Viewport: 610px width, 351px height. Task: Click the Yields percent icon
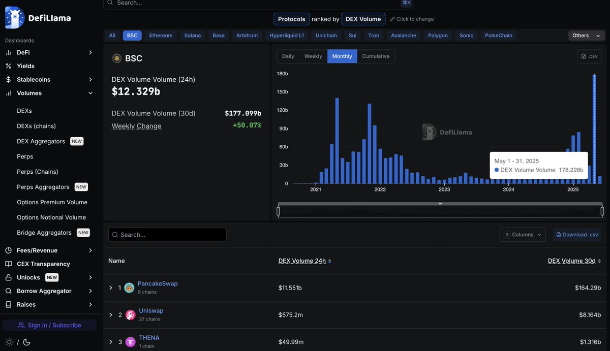(8, 66)
